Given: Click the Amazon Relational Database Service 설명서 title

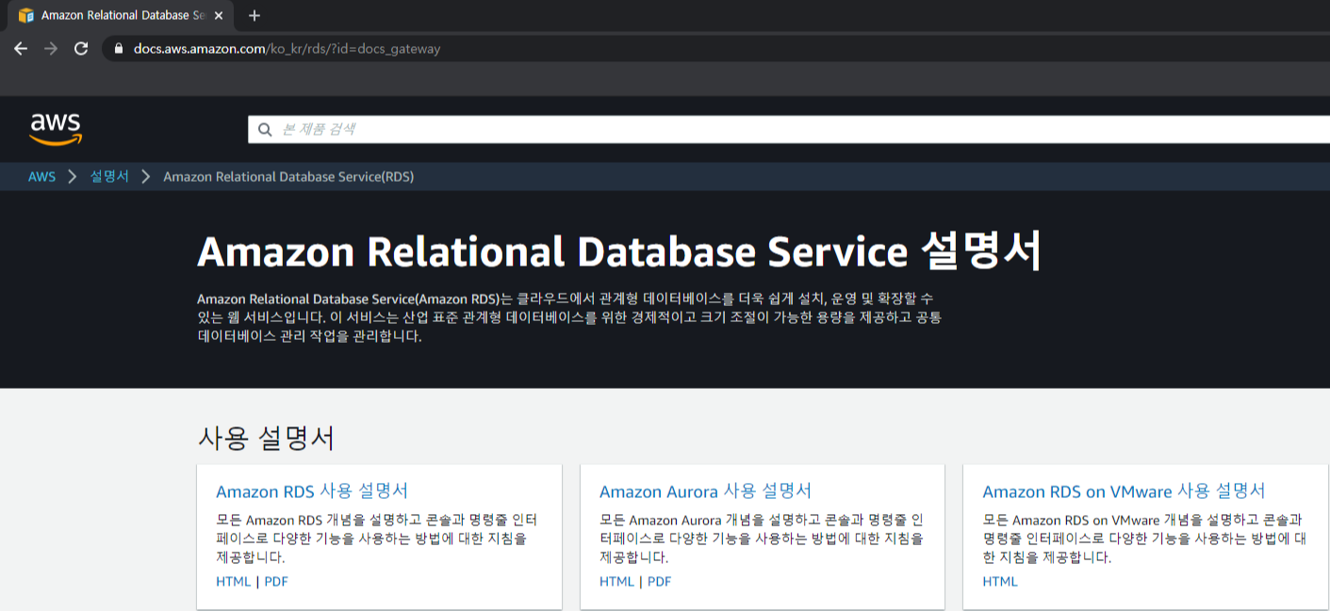Looking at the screenshot, I should coord(619,251).
